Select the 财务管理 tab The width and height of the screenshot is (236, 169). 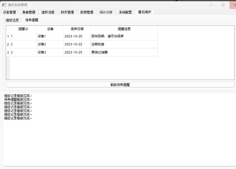coord(67,12)
